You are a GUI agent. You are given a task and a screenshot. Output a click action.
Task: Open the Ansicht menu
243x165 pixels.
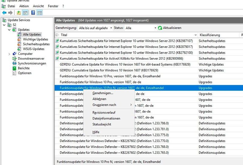pos(38,6)
